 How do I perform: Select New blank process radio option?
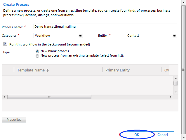click(x=37, y=51)
